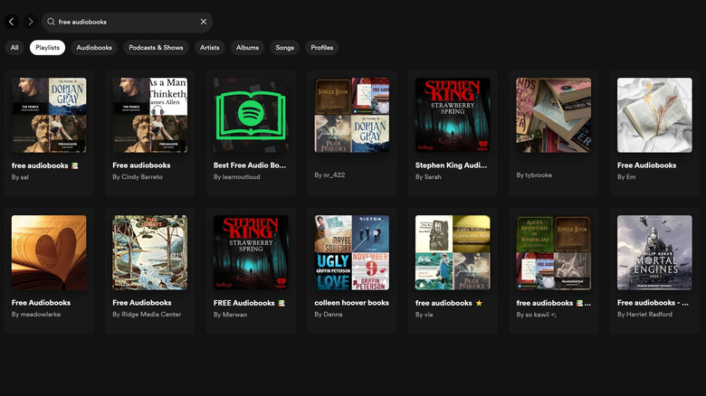
Task: Show Albums results
Action: click(247, 48)
